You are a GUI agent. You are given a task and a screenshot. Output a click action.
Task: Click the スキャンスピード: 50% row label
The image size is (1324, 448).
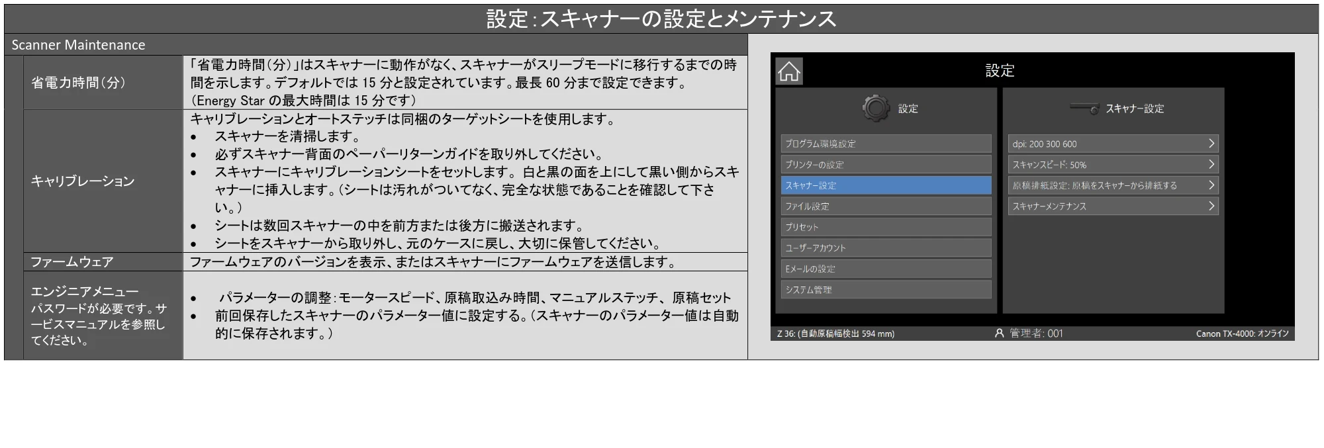tap(1049, 165)
